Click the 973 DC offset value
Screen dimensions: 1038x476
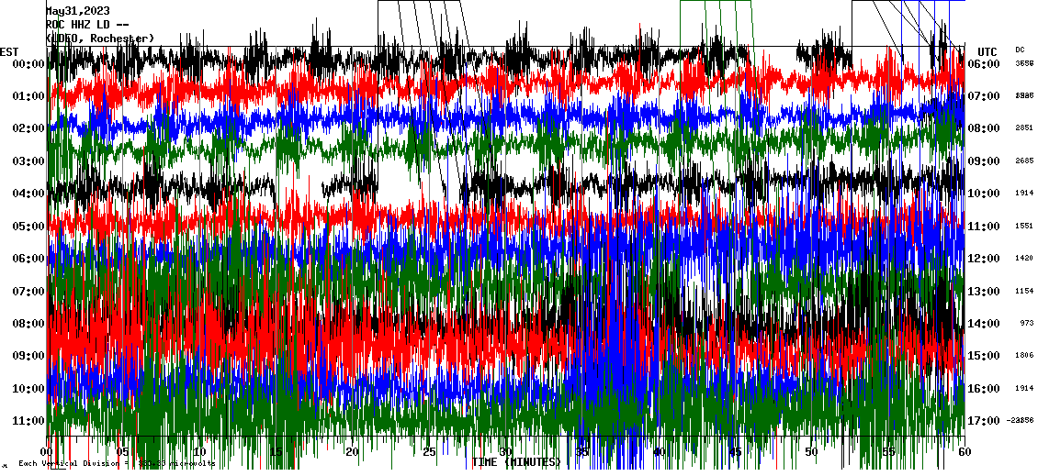pos(1026,323)
